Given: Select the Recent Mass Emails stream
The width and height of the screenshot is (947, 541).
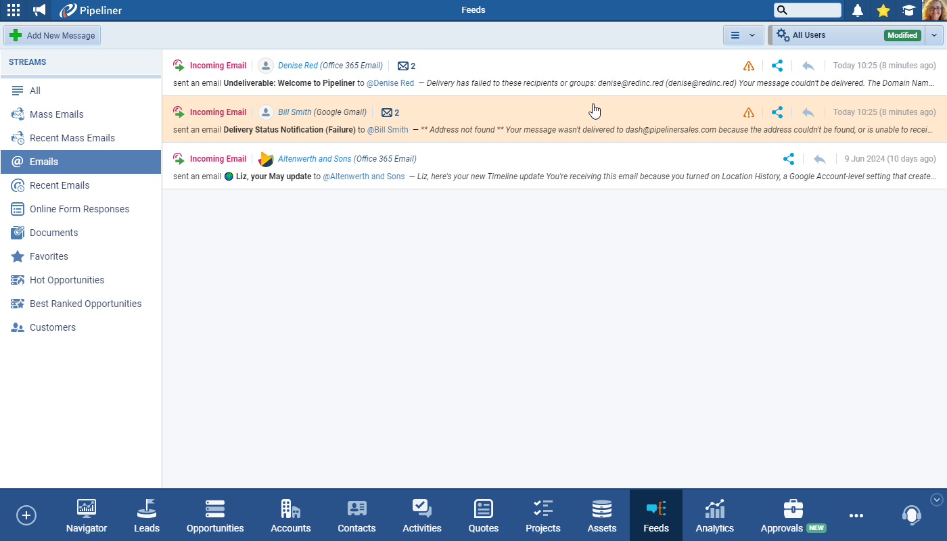Looking at the screenshot, I should pyautogui.click(x=72, y=138).
